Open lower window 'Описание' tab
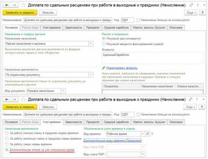The image size is (208, 159). click(x=176, y=122)
